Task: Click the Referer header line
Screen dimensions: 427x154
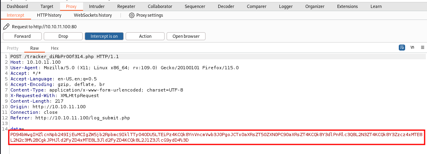Action: point(70,118)
